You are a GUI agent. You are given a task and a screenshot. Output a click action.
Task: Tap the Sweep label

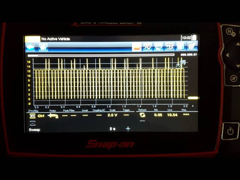click(34, 130)
